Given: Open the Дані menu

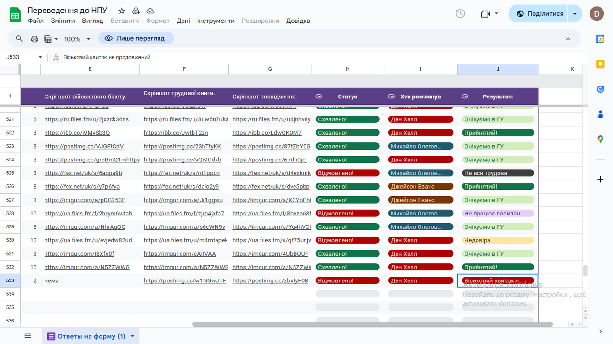Looking at the screenshot, I should pos(183,21).
